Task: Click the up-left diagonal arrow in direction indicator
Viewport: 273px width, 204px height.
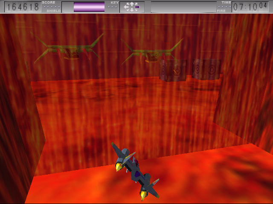Action: (x=128, y=4)
